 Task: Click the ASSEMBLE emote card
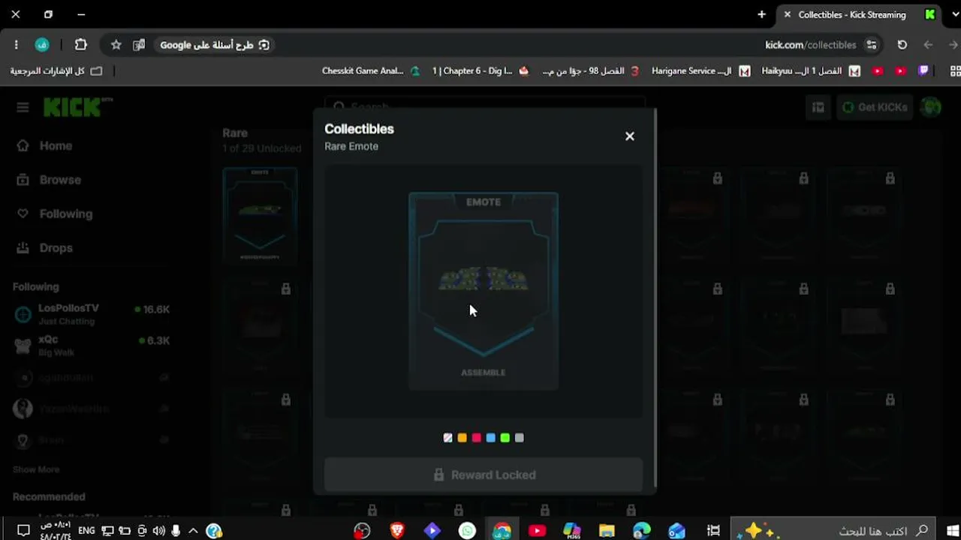(484, 291)
